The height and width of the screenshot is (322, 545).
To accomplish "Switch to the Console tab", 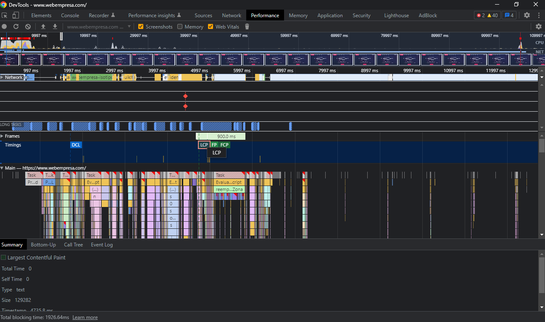I will tap(70, 15).
